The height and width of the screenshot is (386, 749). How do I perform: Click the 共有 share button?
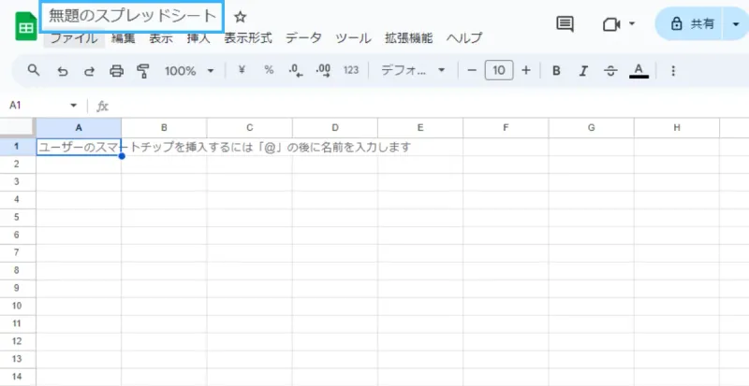tap(693, 24)
